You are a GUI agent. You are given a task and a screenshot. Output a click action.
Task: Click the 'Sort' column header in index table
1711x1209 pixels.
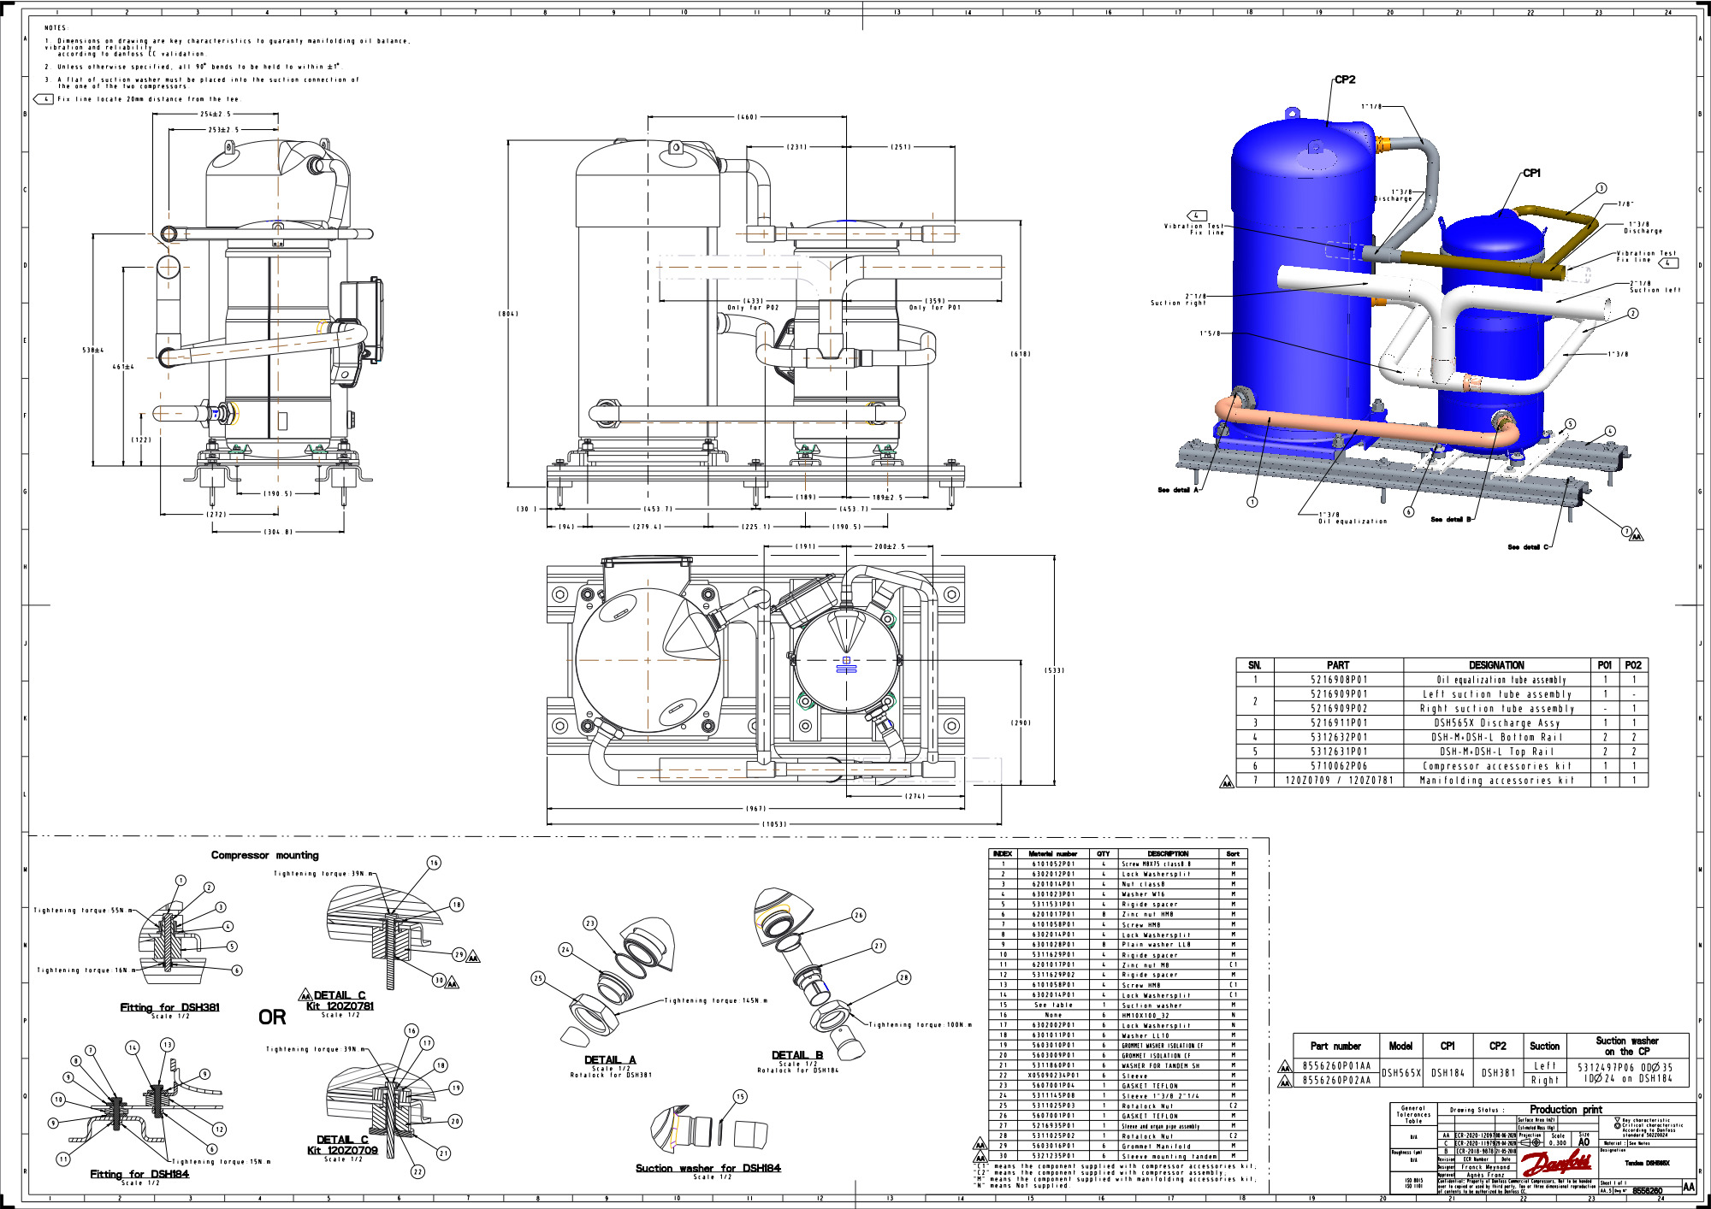tap(1233, 854)
